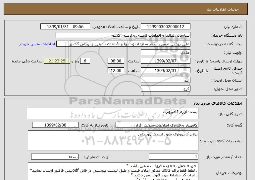Click the need date field 1399/02/08

55,125
